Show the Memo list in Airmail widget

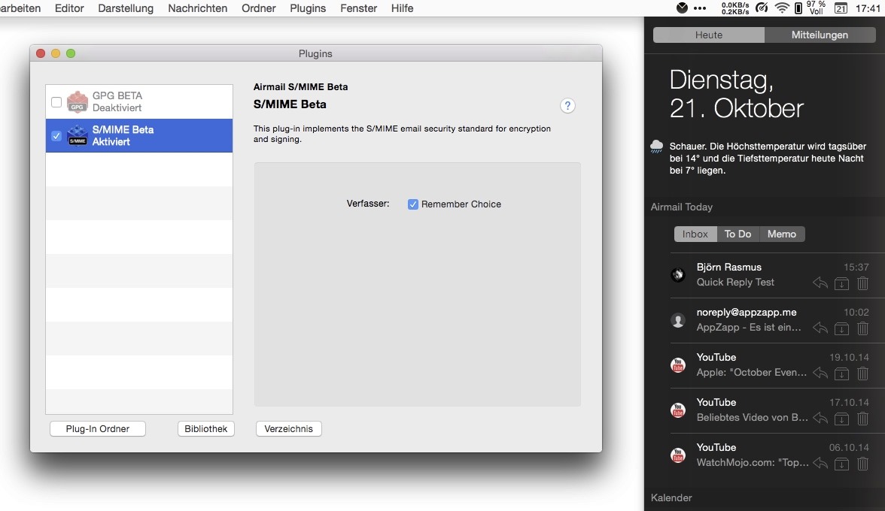782,234
